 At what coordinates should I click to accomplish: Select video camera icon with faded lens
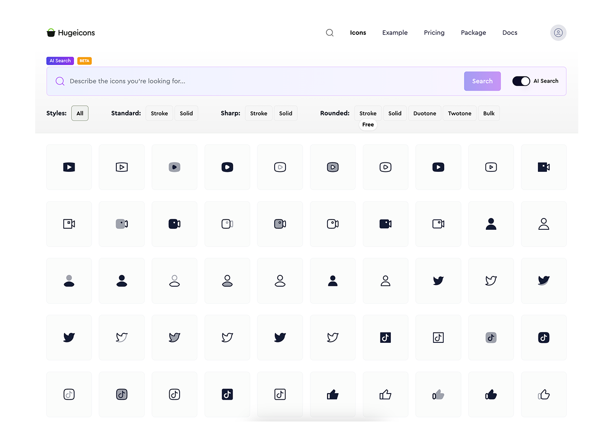228,224
